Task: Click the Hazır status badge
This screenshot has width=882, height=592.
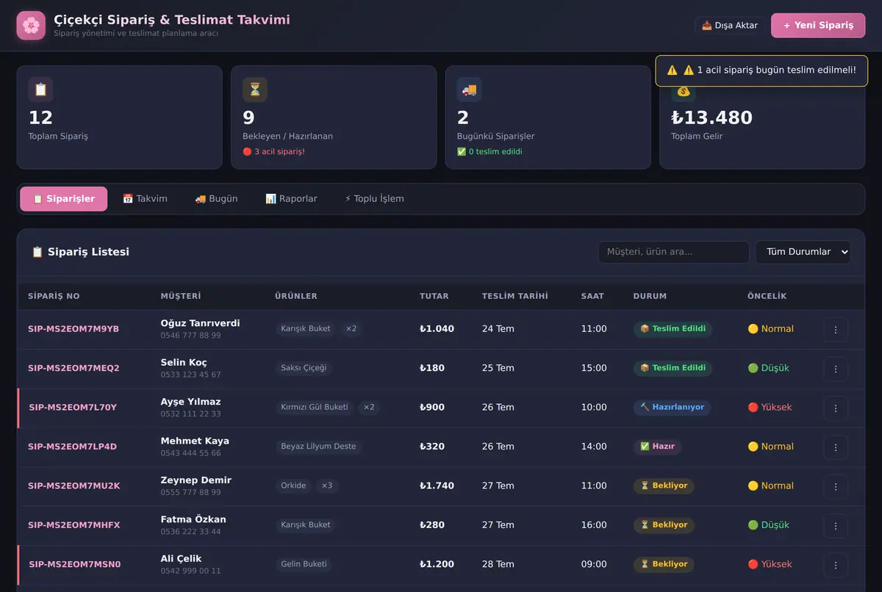Action: (x=657, y=447)
